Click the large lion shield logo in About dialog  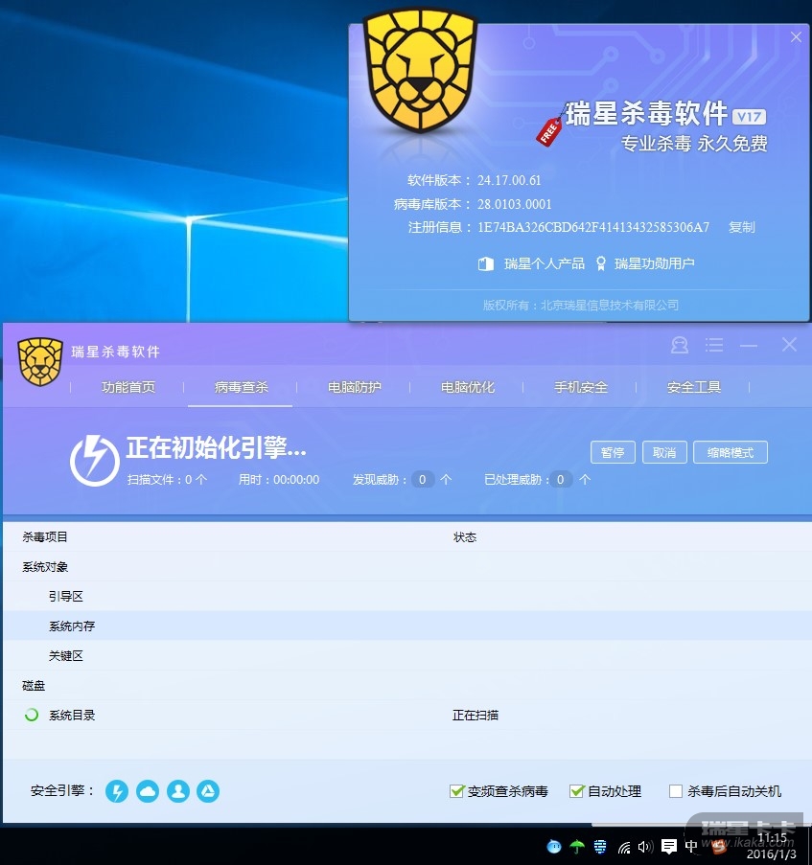420,71
